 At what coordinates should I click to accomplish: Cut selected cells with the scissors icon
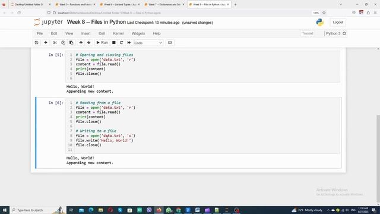point(55,43)
